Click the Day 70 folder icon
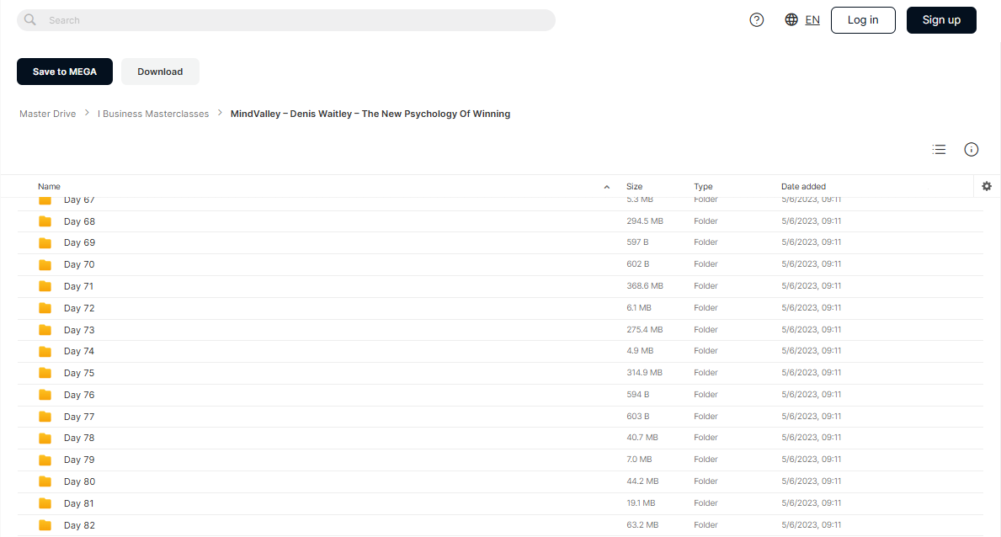This screenshot has height=537, width=1001. [x=45, y=264]
